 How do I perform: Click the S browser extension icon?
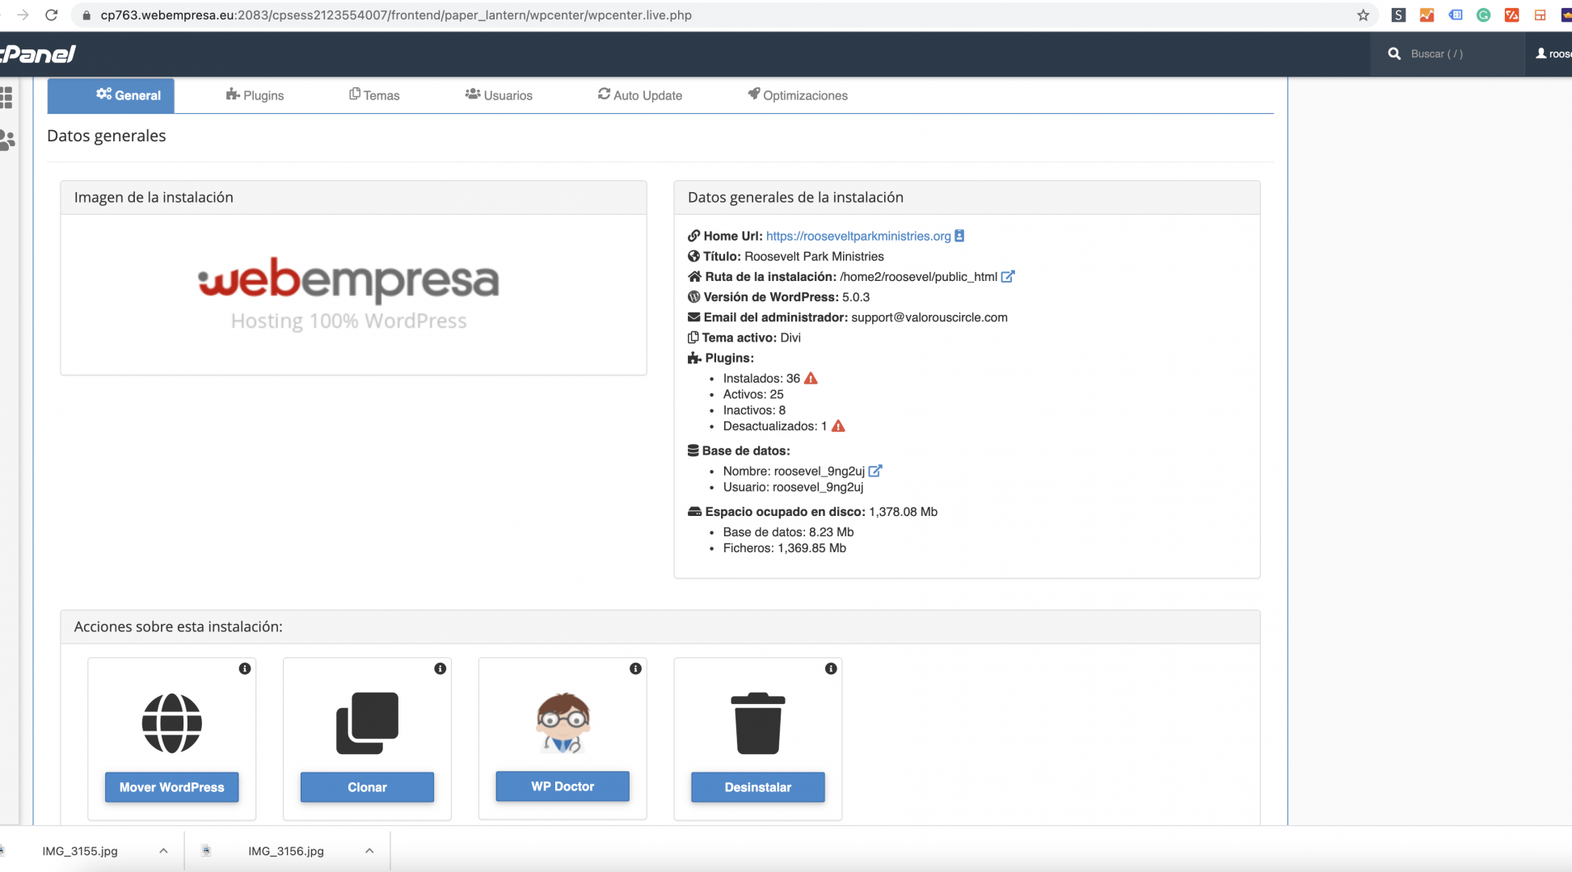click(x=1398, y=15)
